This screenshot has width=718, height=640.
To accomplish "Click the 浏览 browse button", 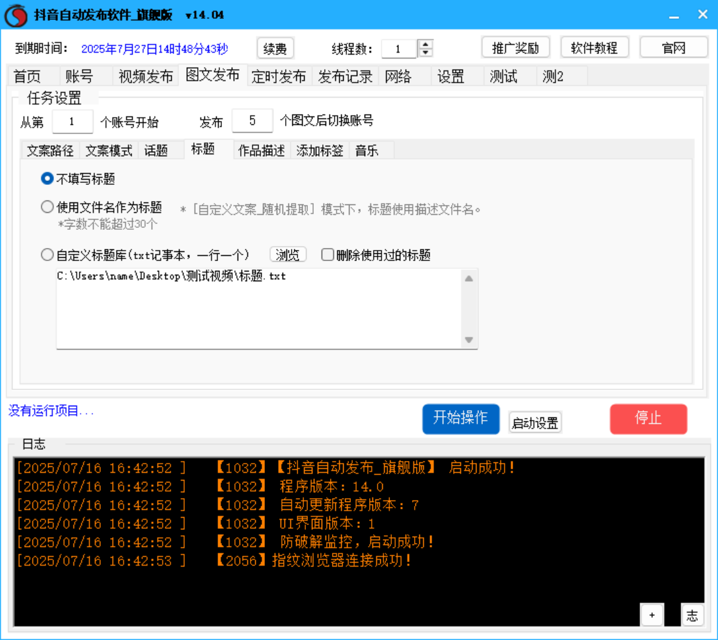I will 288,255.
